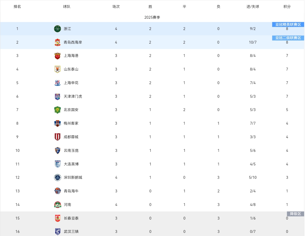Image resolution: width=306 pixels, height=236 pixels.
Task: Select the 上海海港 club badge
Action: 57,56
